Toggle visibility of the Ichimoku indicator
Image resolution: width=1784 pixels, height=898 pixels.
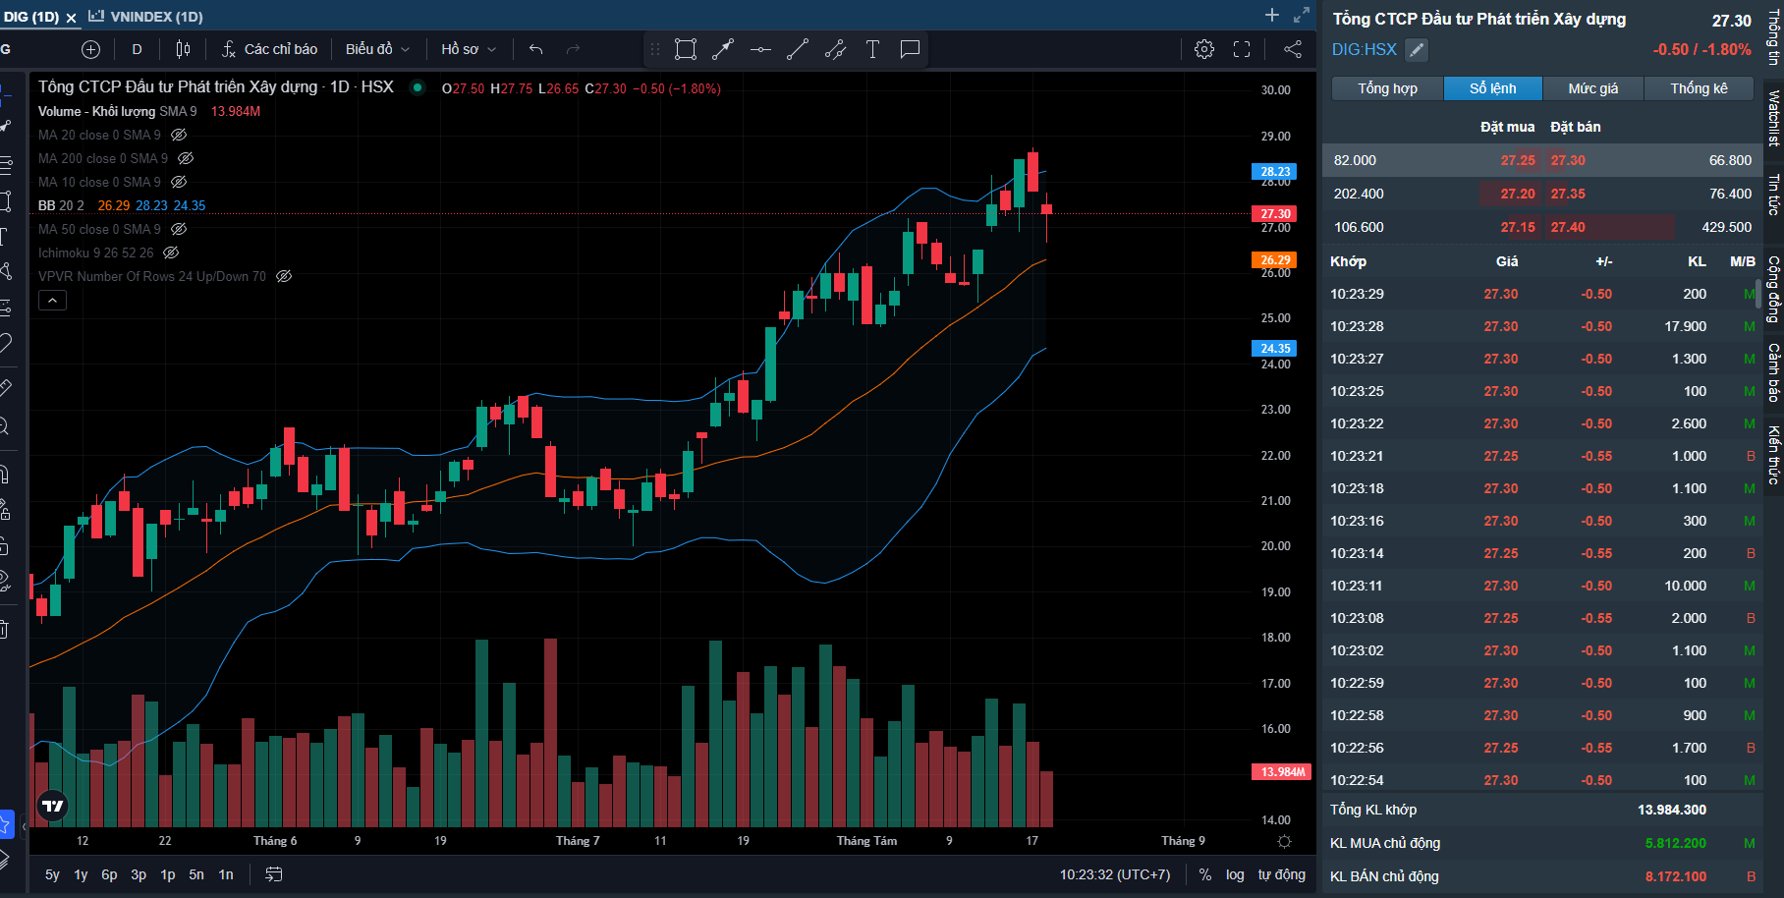(x=171, y=253)
